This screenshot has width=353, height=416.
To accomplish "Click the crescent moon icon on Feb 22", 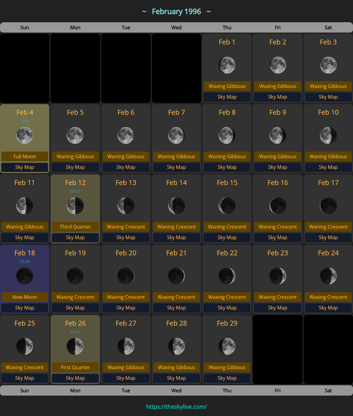I will coord(227,276).
